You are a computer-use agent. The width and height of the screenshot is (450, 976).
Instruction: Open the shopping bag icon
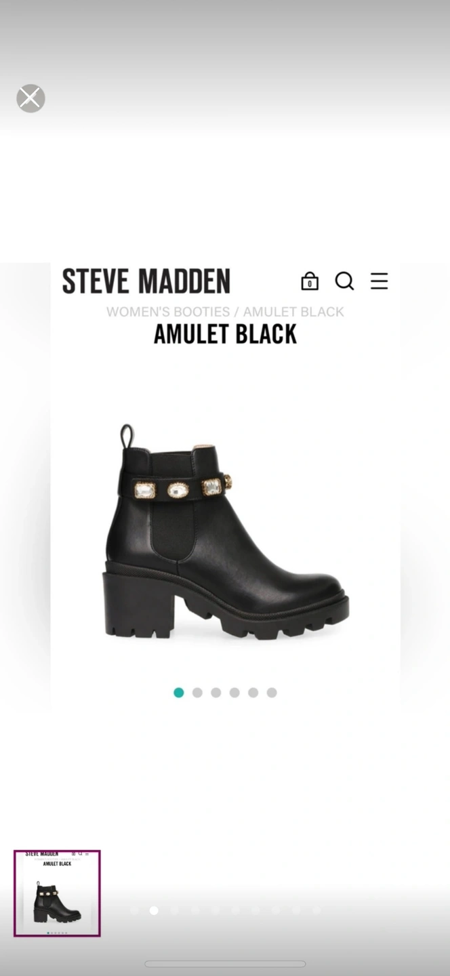(310, 281)
